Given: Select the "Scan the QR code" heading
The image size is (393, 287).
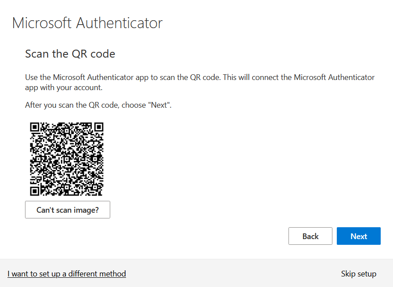Looking at the screenshot, I should click(x=70, y=54).
